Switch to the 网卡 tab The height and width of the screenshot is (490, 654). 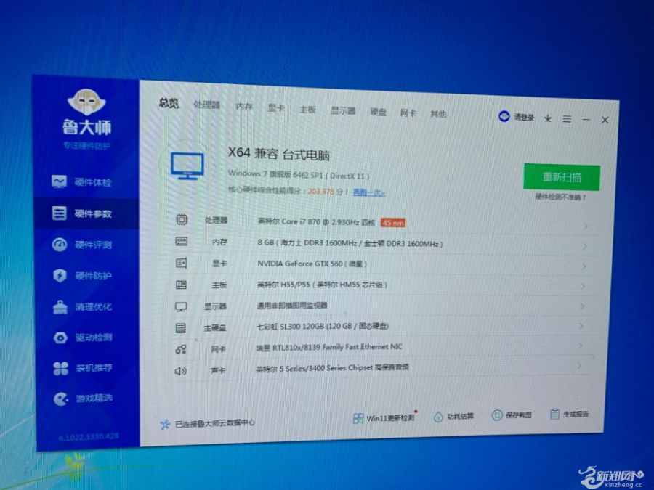pyautogui.click(x=408, y=113)
